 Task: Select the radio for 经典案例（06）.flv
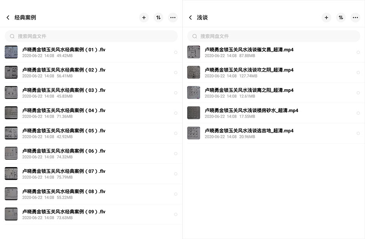coord(176,154)
